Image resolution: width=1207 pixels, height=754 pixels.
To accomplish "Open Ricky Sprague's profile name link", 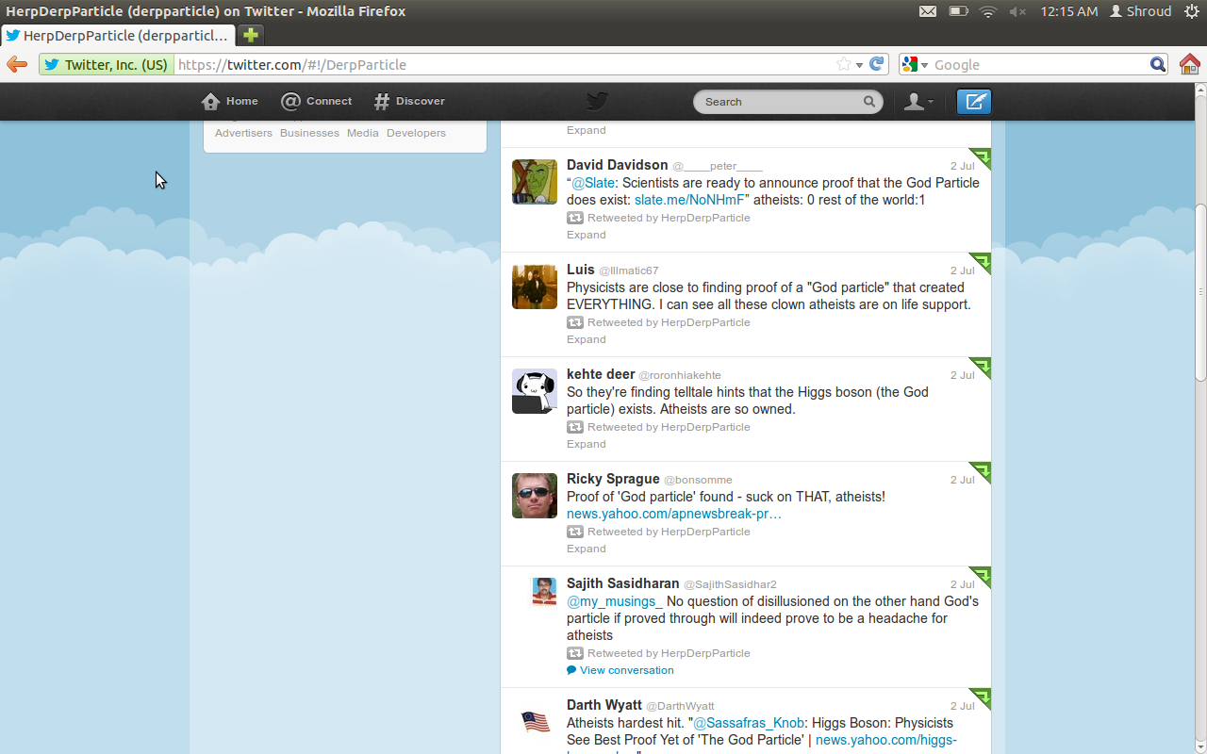I will point(613,479).
